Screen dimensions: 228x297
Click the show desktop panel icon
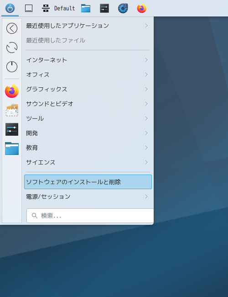click(x=29, y=8)
